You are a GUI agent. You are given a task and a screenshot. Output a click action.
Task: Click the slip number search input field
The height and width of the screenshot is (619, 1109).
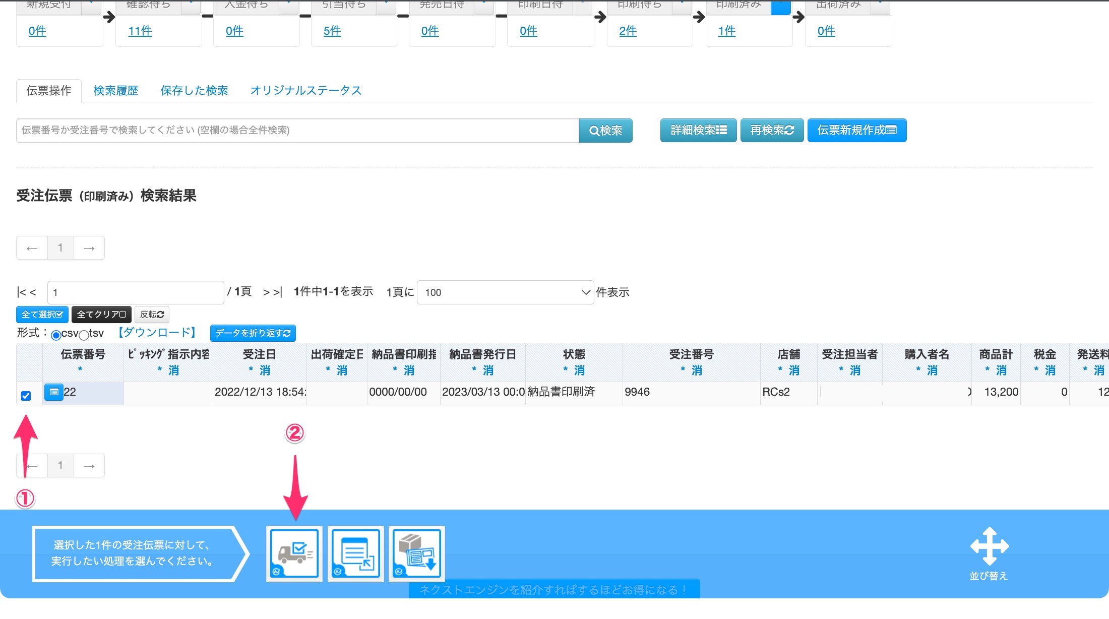pyautogui.click(x=297, y=131)
